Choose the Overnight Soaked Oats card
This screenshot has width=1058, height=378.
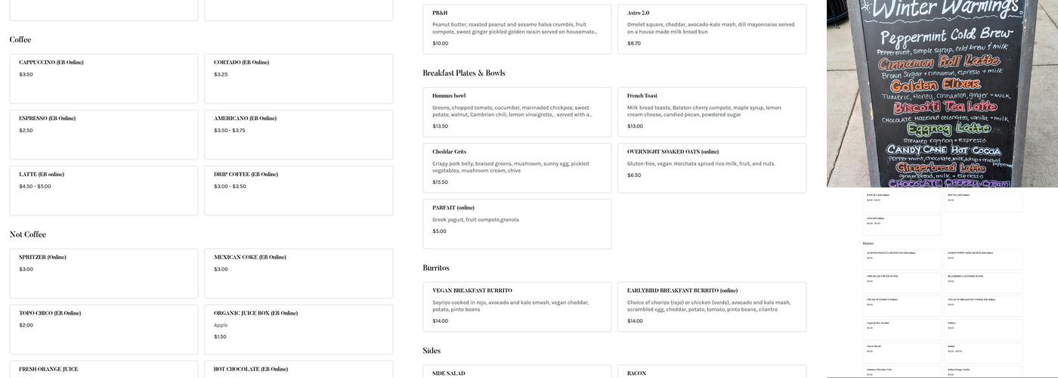712,168
